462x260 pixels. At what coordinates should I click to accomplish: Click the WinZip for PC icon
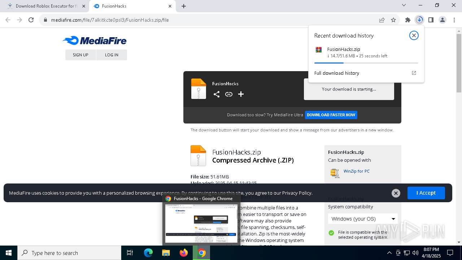[335, 173]
